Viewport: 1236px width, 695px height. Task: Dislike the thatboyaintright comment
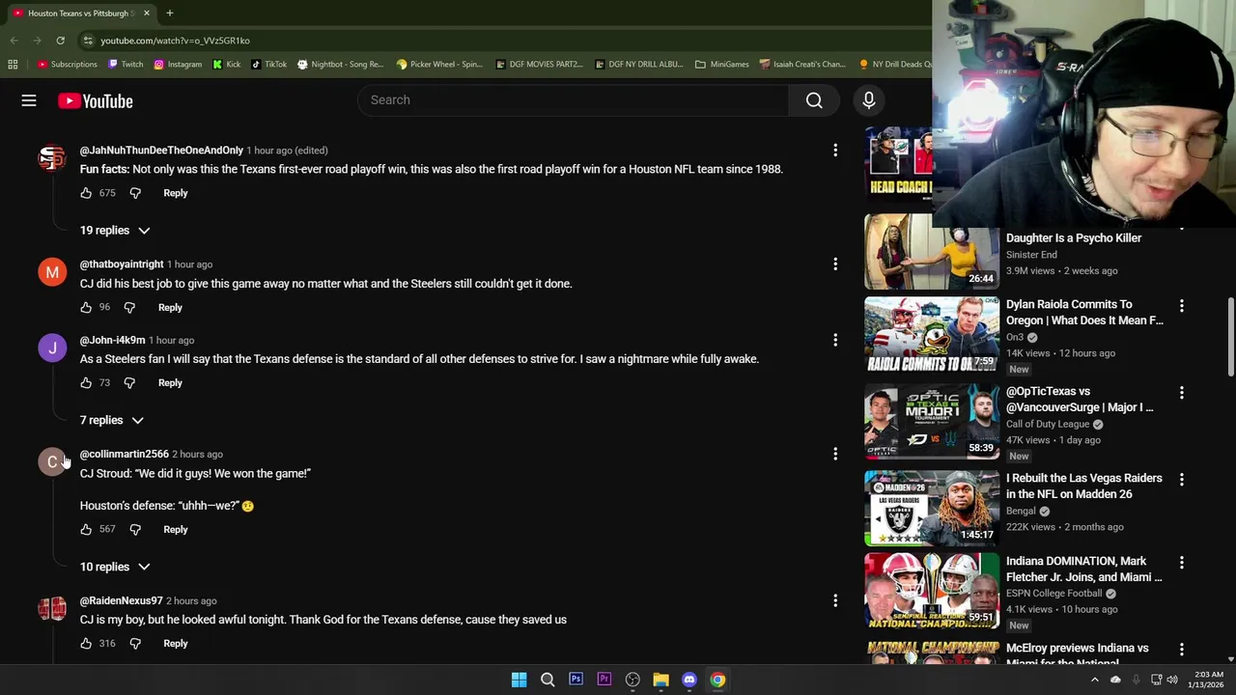(129, 307)
